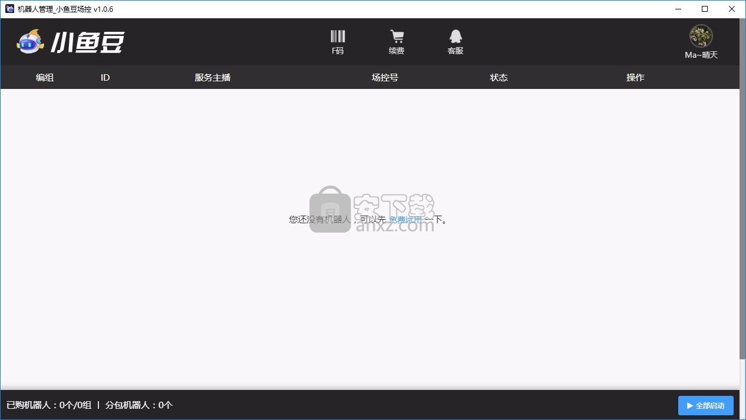Open 客服 customer service icon
This screenshot has width=746, height=420.
pos(455,37)
